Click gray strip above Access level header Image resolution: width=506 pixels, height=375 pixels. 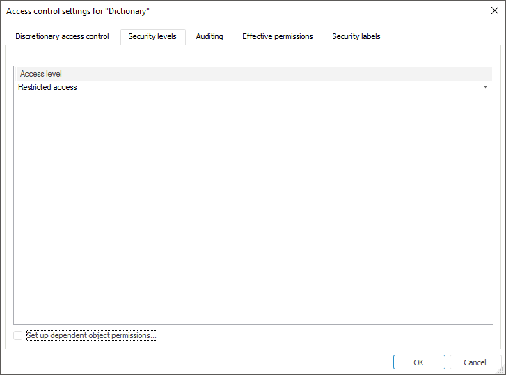[x=251, y=56]
